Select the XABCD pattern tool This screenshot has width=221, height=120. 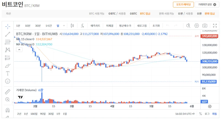[x=8, y=50]
